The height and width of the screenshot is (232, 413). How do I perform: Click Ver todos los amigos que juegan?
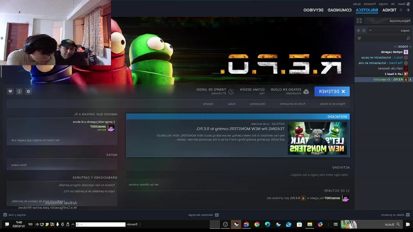(x=35, y=140)
